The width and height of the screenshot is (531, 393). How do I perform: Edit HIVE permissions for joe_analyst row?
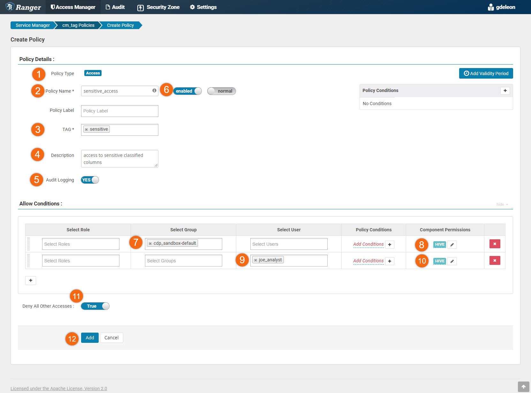point(452,261)
